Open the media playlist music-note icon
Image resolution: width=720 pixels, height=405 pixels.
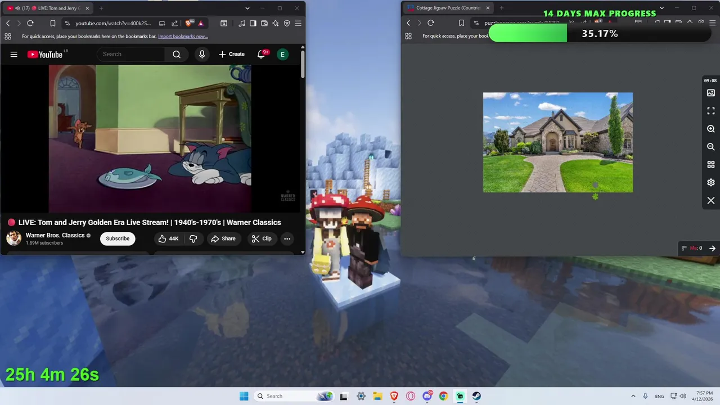(x=242, y=23)
